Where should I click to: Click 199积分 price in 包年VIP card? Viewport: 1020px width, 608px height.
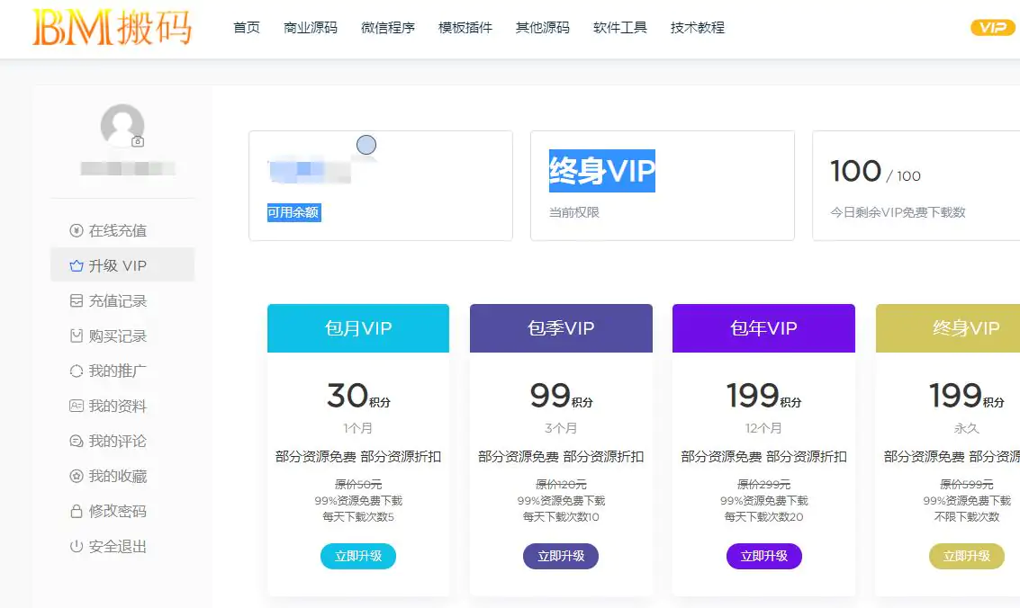[x=763, y=396]
